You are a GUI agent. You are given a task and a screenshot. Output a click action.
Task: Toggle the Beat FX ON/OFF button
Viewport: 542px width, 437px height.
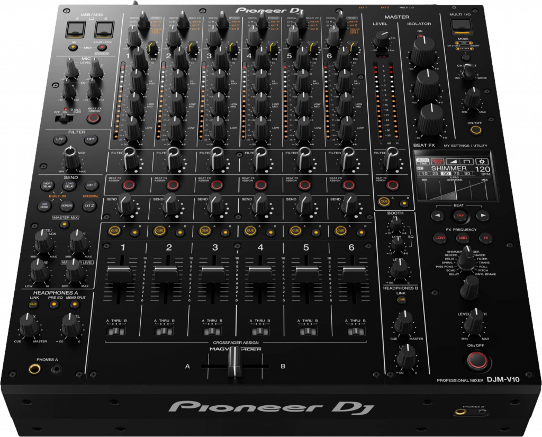click(x=477, y=361)
